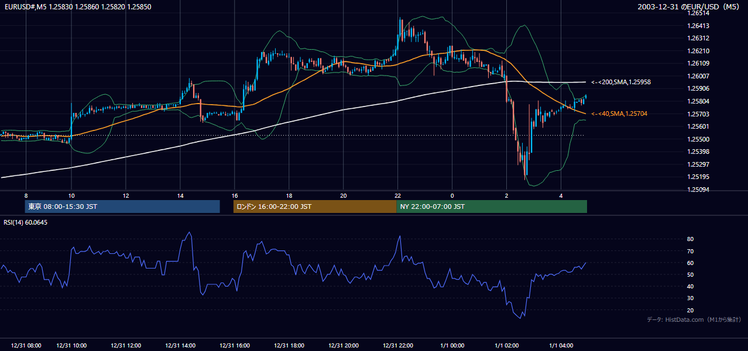Click the 12/31 08:00 date label
The width and height of the screenshot is (748, 351).
26,346
